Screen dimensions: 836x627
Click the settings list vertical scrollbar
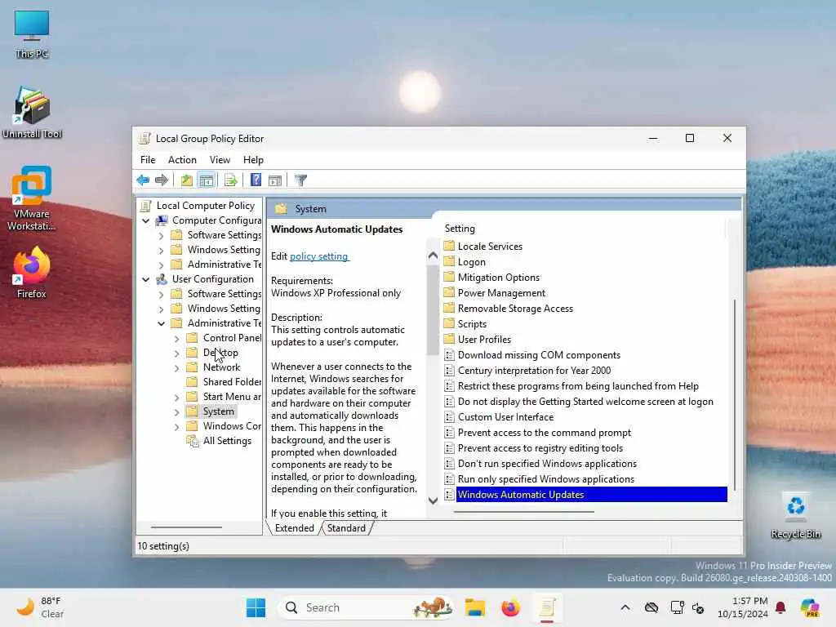(x=735, y=394)
